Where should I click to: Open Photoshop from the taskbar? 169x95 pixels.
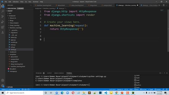pyautogui.click(x=100, y=93)
